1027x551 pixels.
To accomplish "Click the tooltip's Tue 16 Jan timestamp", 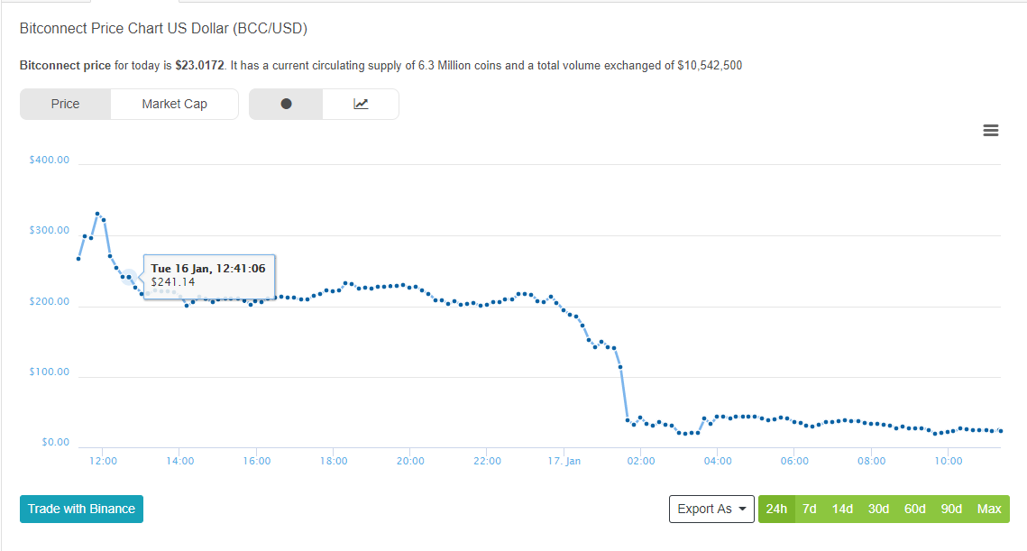I will click(208, 269).
